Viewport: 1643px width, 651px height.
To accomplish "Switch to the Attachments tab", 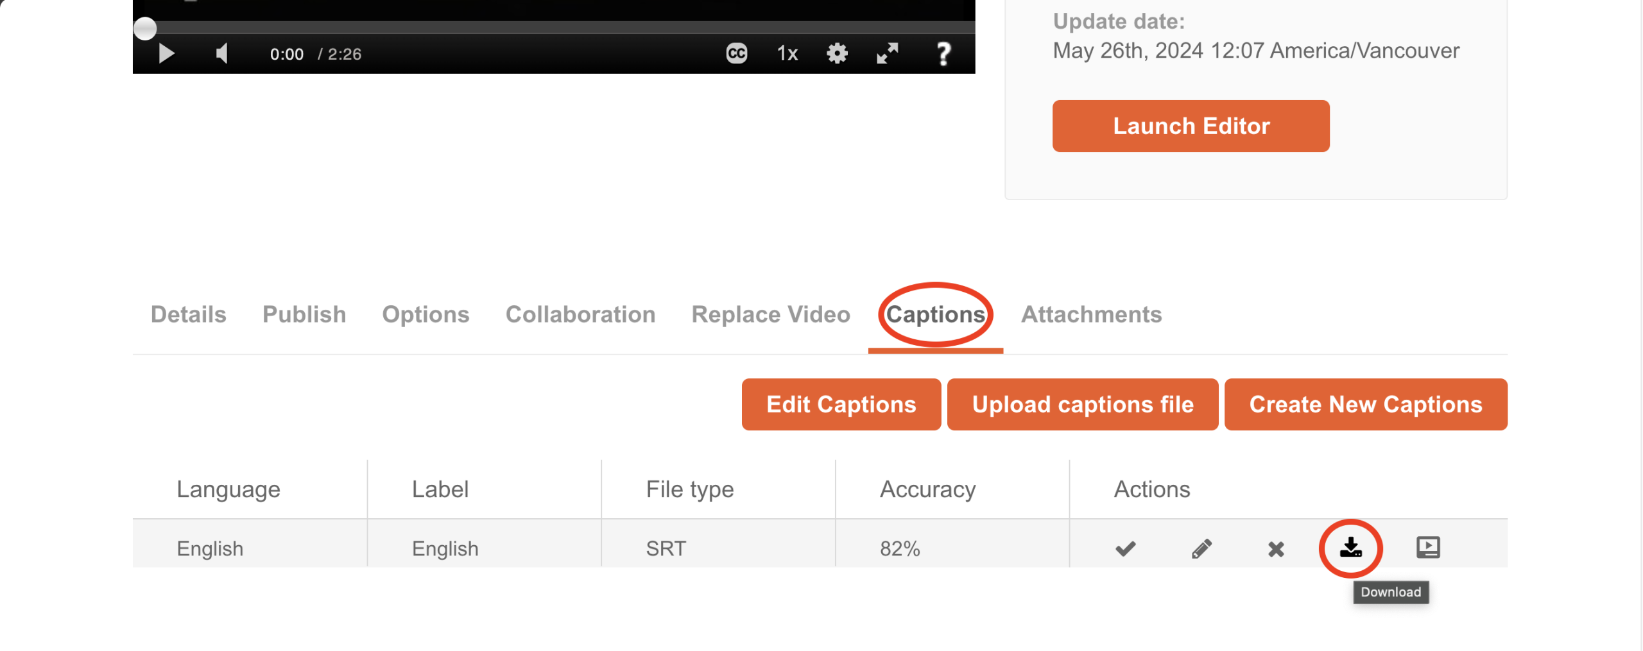I will (x=1091, y=314).
